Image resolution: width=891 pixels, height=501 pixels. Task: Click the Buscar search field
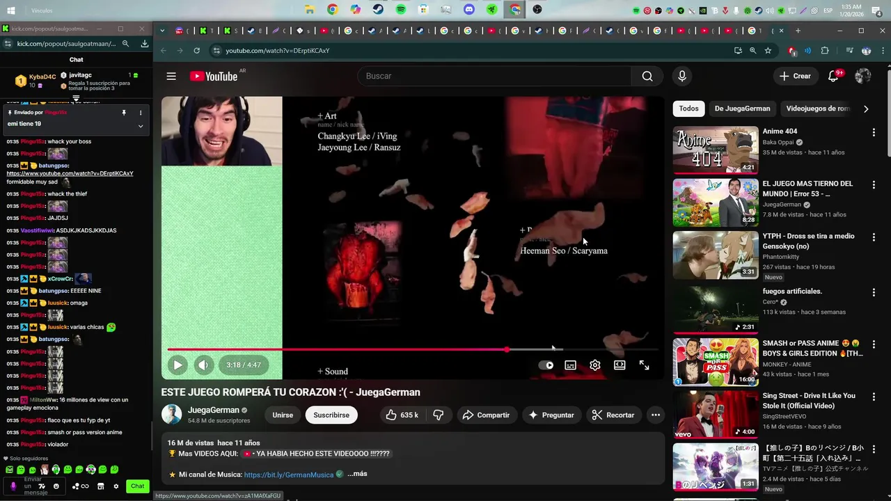pyautogui.click(x=494, y=76)
